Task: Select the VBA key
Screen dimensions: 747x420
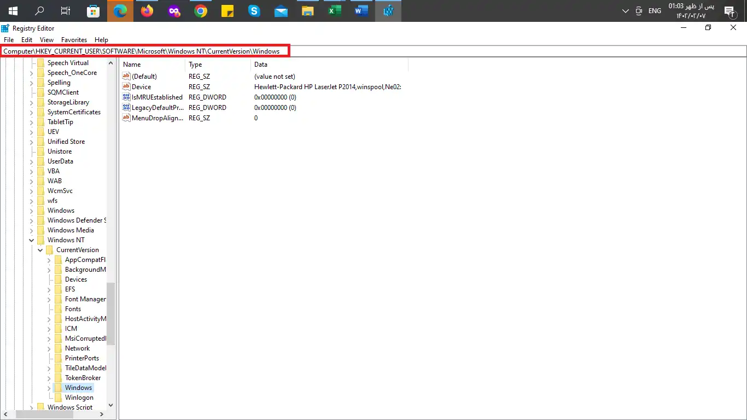Action: (54, 171)
